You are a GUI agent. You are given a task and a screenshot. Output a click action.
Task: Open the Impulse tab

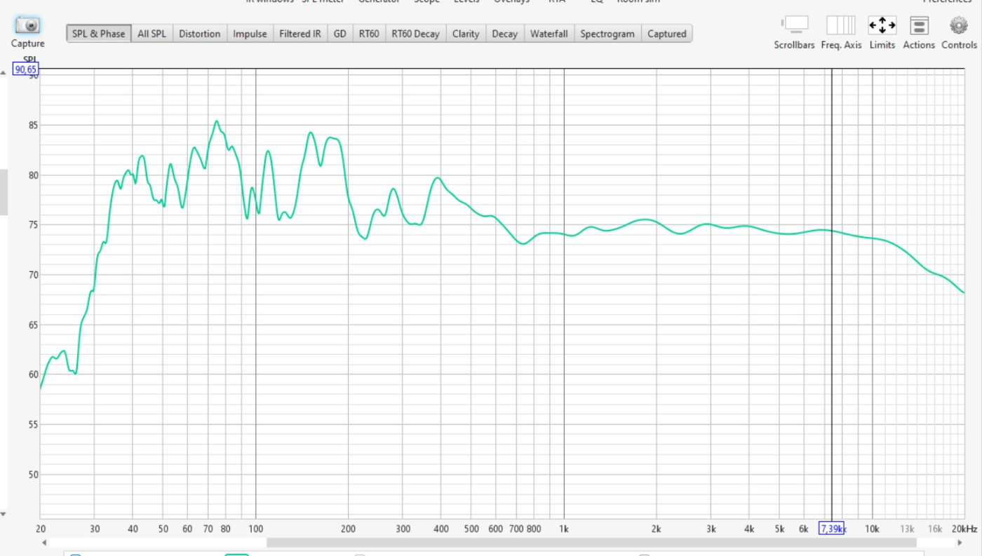pyautogui.click(x=250, y=34)
